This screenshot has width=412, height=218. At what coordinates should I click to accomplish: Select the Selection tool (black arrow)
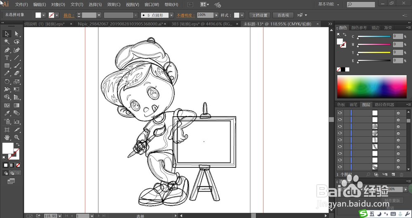coord(7,34)
